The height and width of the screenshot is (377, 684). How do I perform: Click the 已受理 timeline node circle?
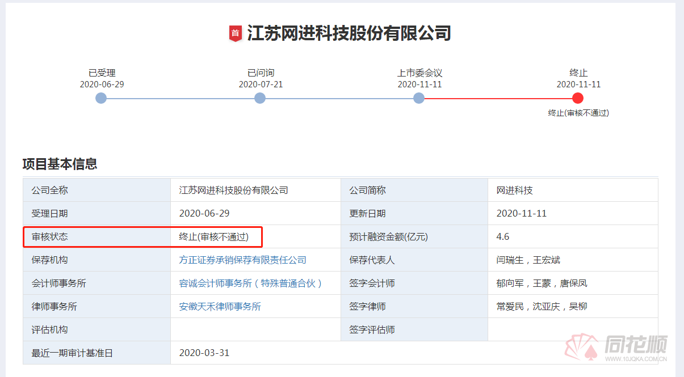101,98
